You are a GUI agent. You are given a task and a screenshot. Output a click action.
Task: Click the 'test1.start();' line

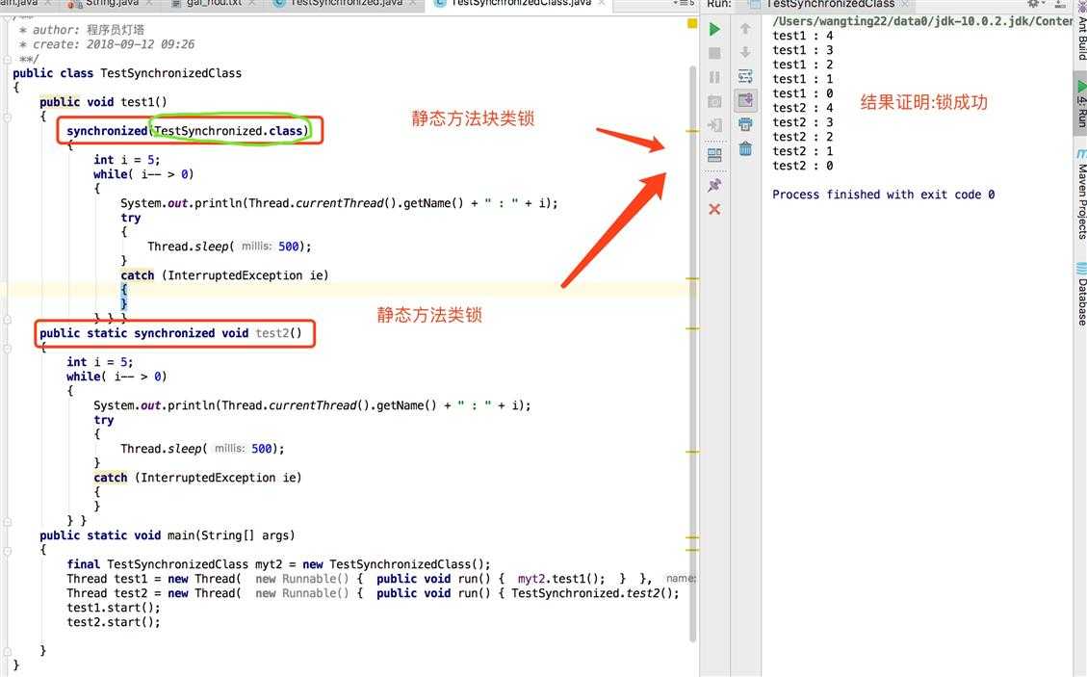[113, 608]
